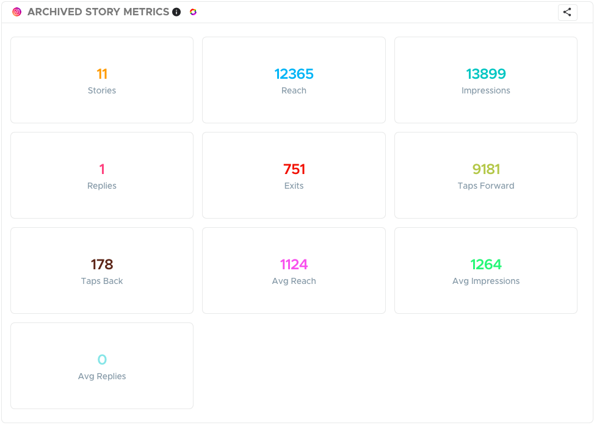Click the Archived Story Metrics title
Screen dimensions: 594x425
tap(98, 12)
